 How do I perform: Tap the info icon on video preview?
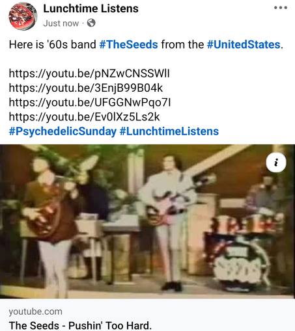(276, 163)
